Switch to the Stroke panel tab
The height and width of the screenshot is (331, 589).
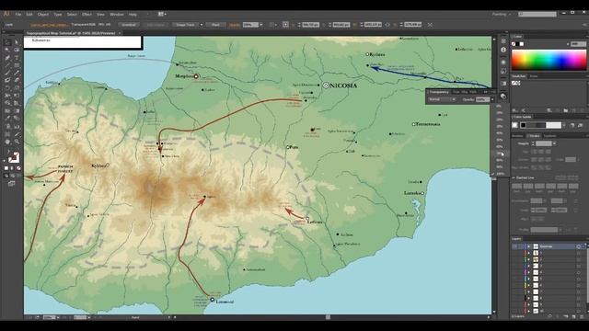(x=535, y=136)
